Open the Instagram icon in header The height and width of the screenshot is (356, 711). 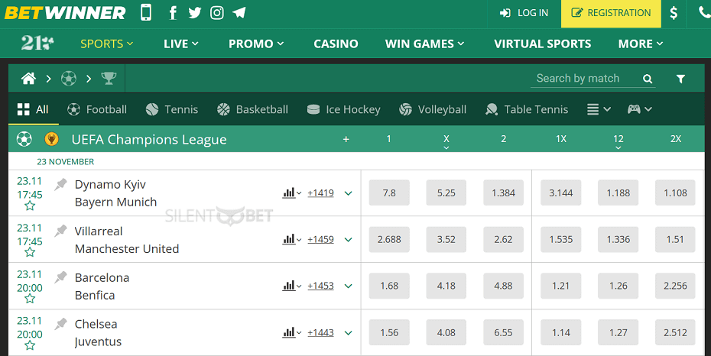[217, 13]
